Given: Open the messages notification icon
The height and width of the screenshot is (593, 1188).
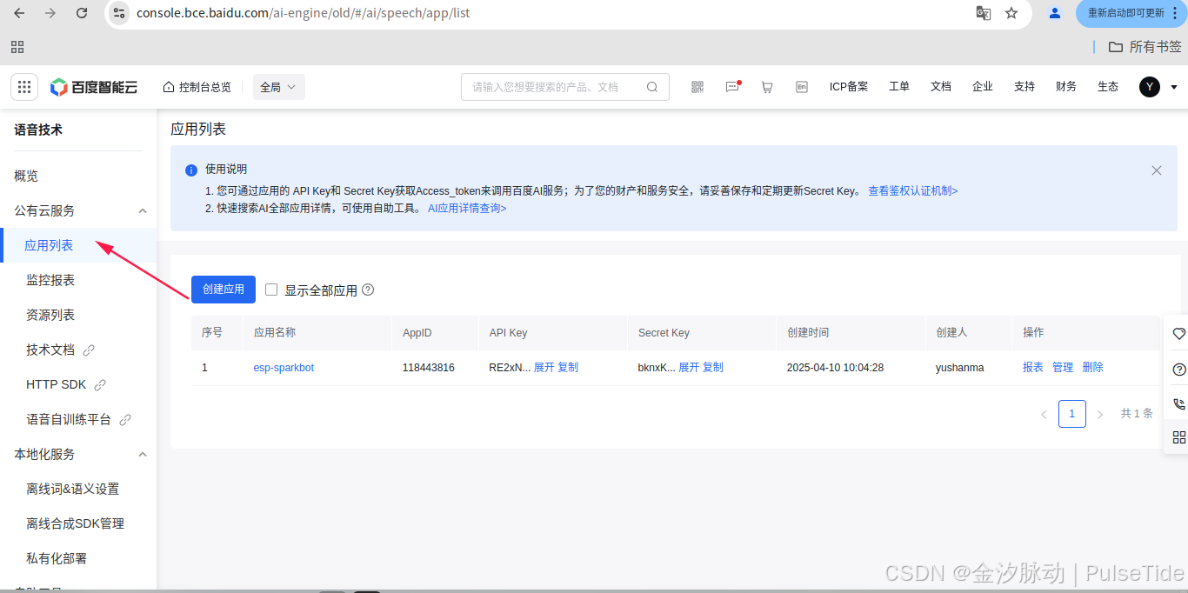Looking at the screenshot, I should tap(732, 87).
